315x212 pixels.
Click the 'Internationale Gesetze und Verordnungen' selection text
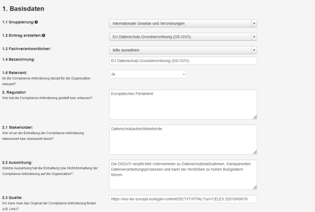pos(148,23)
